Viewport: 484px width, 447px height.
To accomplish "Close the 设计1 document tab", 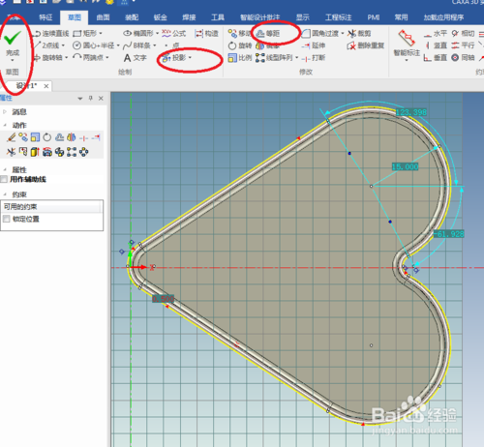I will tap(46, 86).
